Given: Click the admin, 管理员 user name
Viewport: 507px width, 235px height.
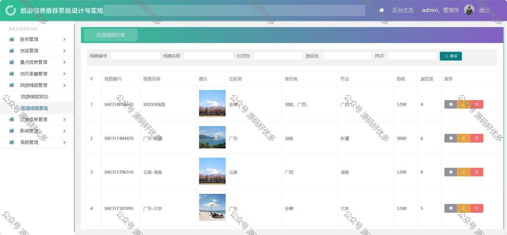Looking at the screenshot, I should click(440, 10).
